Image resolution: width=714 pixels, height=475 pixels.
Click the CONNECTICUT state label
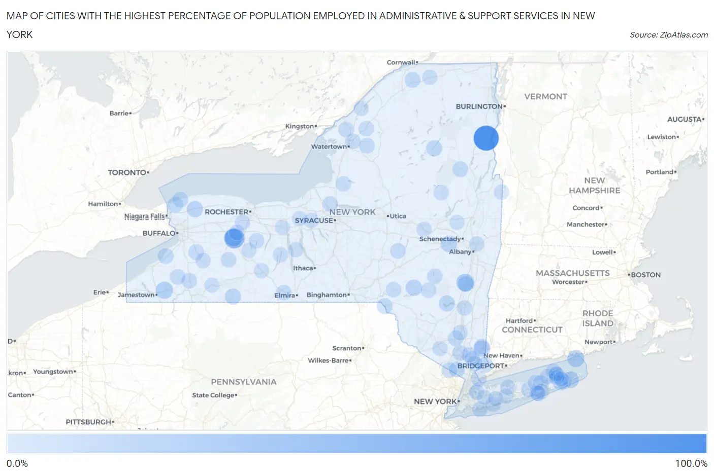pos(532,330)
